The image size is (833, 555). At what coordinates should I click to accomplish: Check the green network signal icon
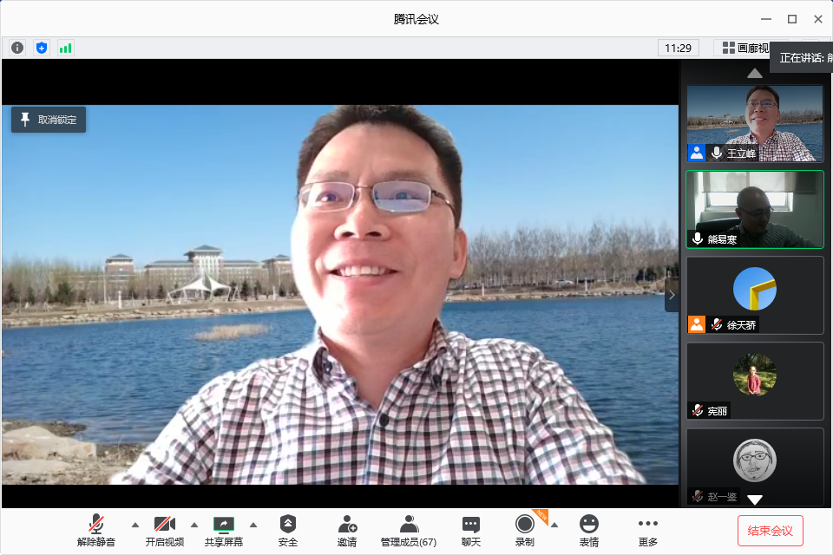coord(65,48)
